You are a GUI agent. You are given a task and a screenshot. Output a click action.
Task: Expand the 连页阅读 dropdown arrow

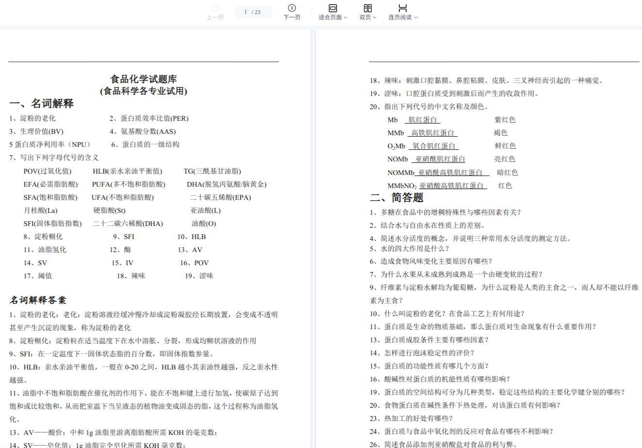(x=416, y=17)
